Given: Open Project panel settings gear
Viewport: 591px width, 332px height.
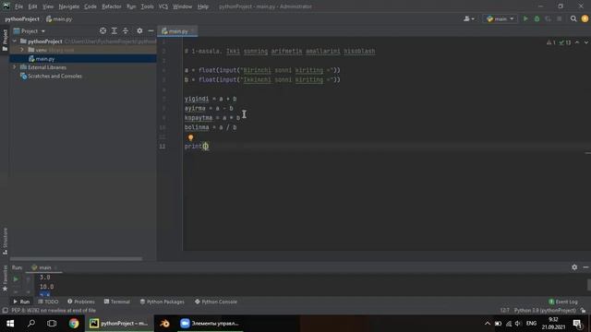Looking at the screenshot, I should [x=139, y=30].
